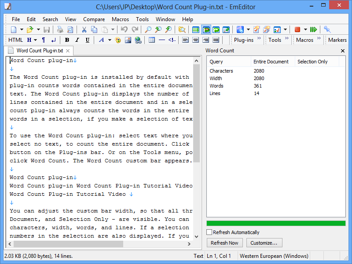
Task: Click the Insert Table icon
Action: point(152,40)
